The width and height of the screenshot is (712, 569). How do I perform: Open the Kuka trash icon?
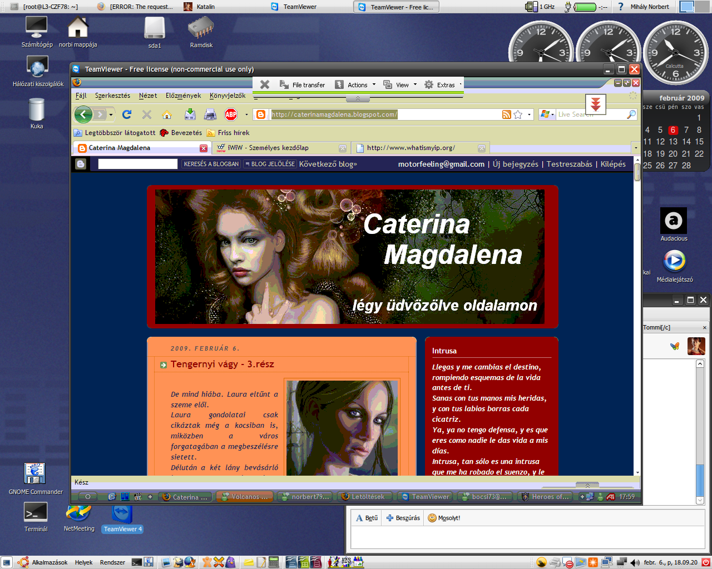37,113
